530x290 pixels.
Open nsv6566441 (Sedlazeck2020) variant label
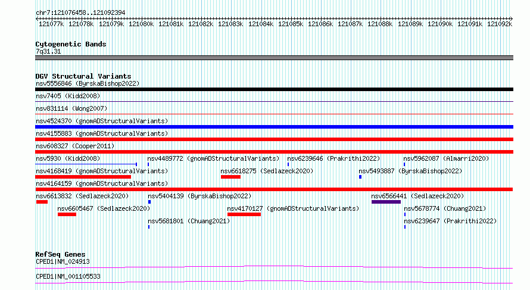(x=417, y=196)
